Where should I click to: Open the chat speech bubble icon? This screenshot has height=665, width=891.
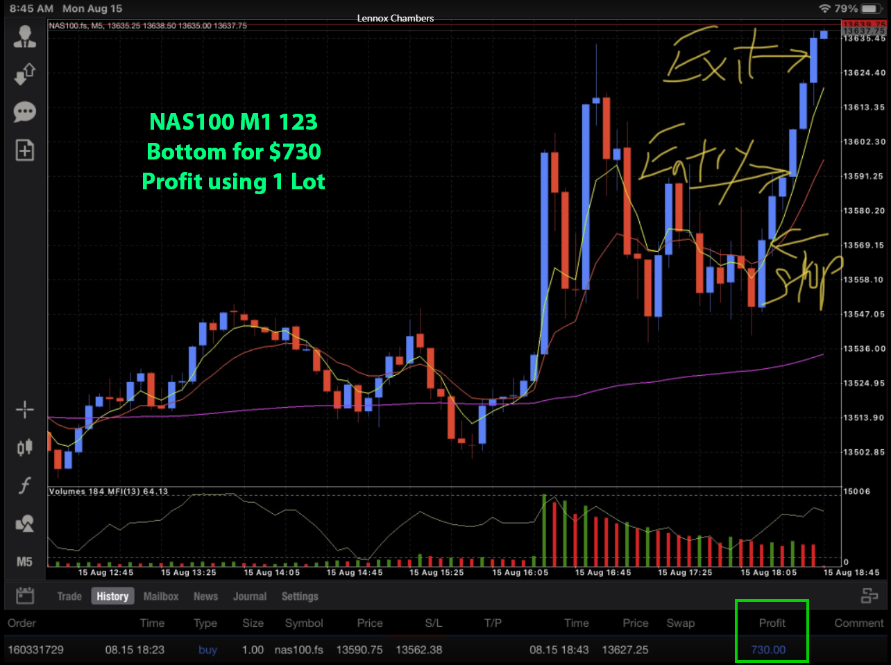tap(24, 112)
